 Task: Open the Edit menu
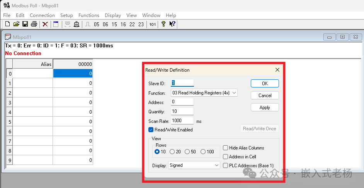click(20, 15)
